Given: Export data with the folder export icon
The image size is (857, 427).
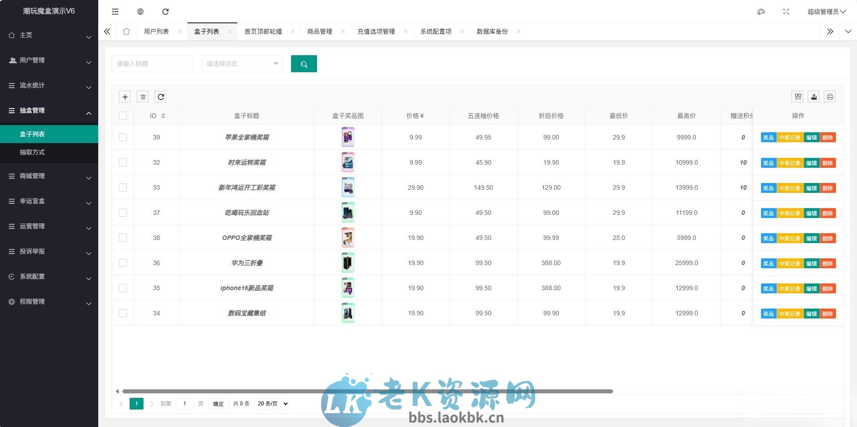Looking at the screenshot, I should (x=814, y=96).
